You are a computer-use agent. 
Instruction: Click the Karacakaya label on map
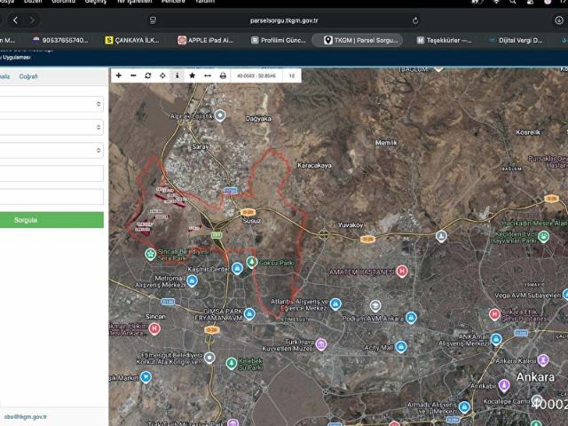click(x=314, y=165)
